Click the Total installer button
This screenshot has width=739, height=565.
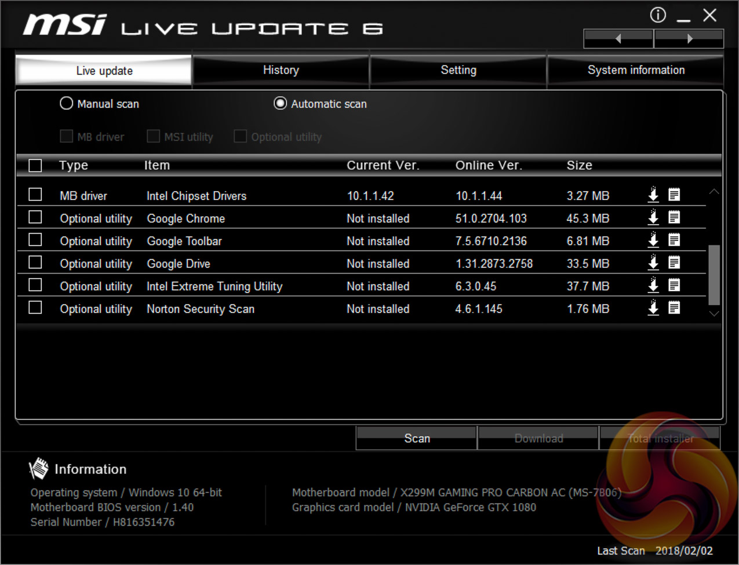660,438
